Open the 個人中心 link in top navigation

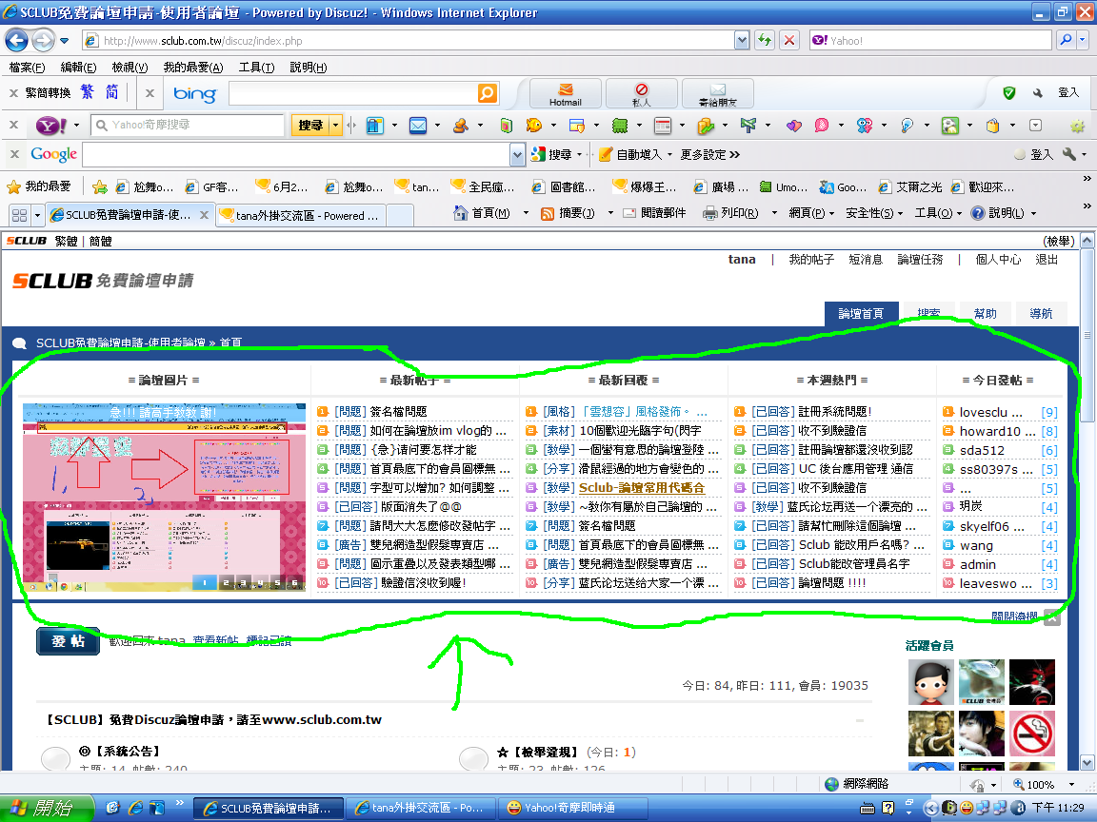tap(998, 260)
